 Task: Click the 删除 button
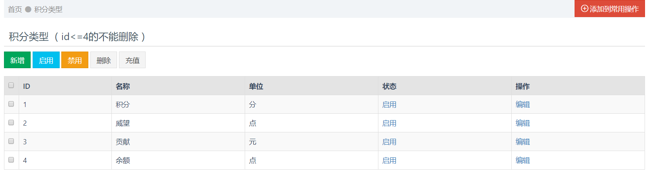[103, 60]
